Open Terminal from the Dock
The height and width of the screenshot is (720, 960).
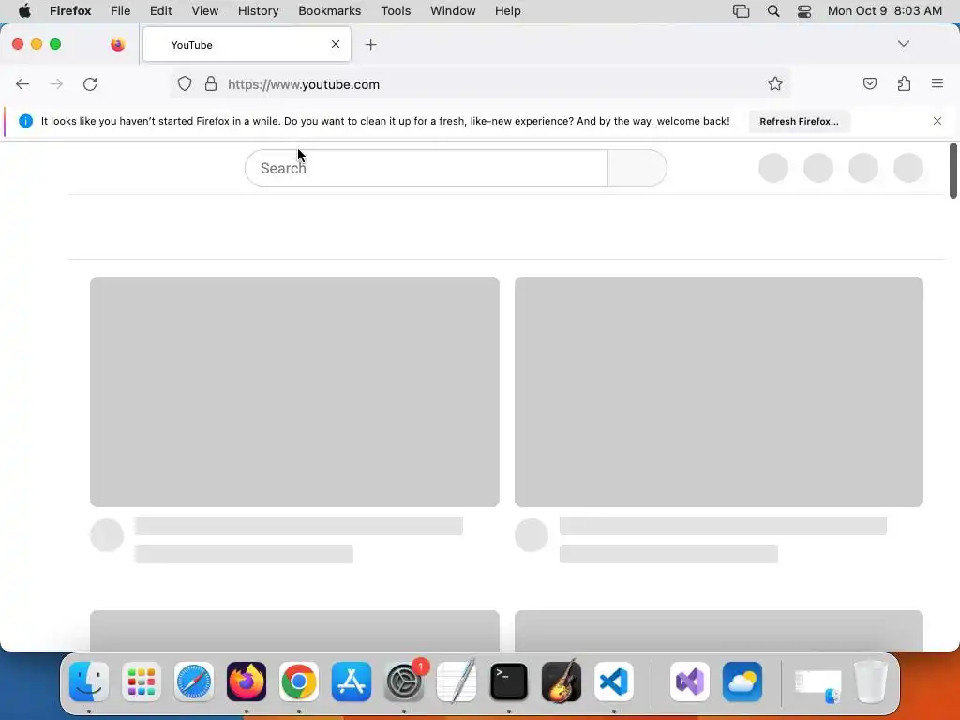click(x=509, y=682)
